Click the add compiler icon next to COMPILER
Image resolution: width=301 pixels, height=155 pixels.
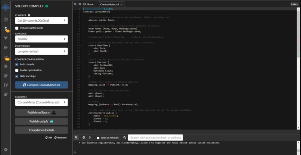[x=29, y=15]
